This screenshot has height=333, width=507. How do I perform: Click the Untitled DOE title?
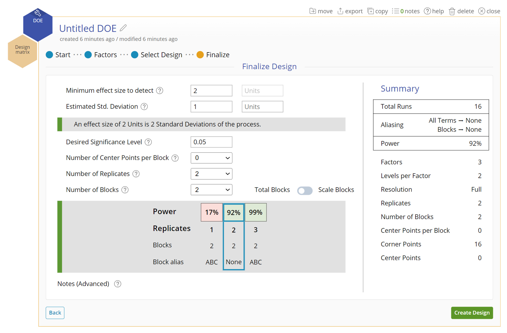[x=88, y=28]
